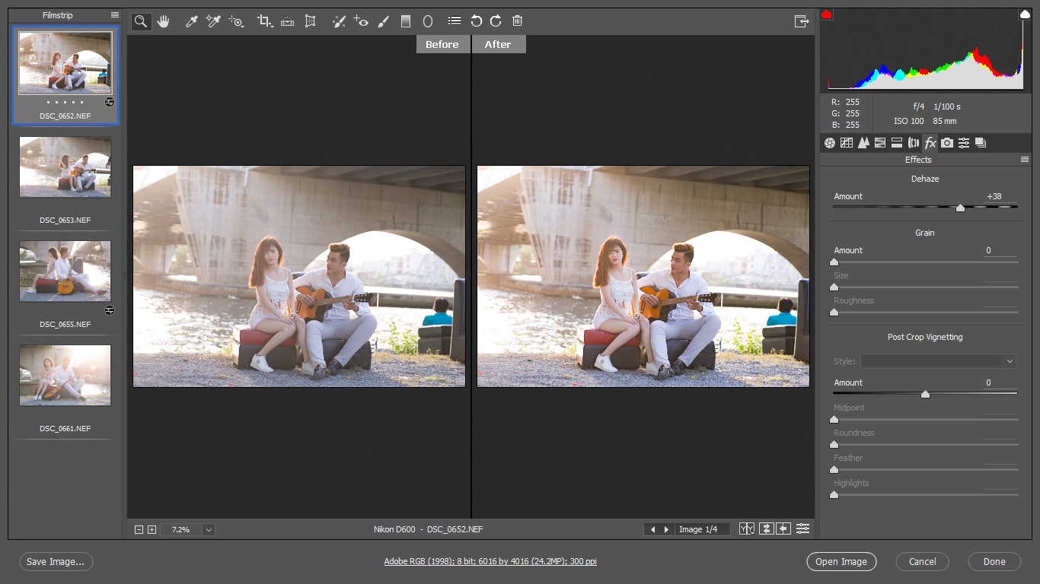The width and height of the screenshot is (1040, 584).
Task: Select the Crop tool
Action: [x=264, y=21]
